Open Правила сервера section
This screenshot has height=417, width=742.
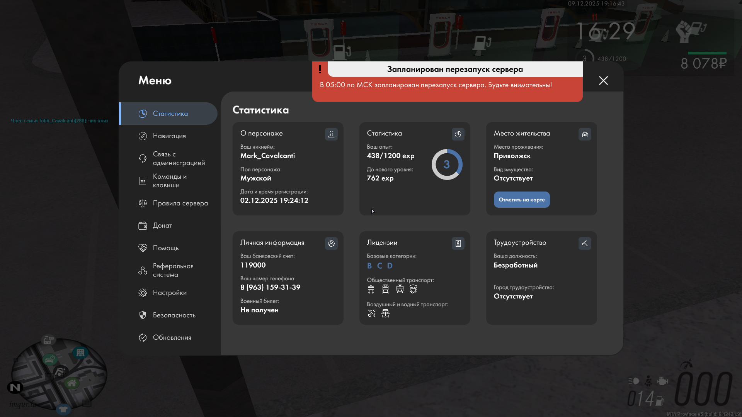(x=180, y=203)
